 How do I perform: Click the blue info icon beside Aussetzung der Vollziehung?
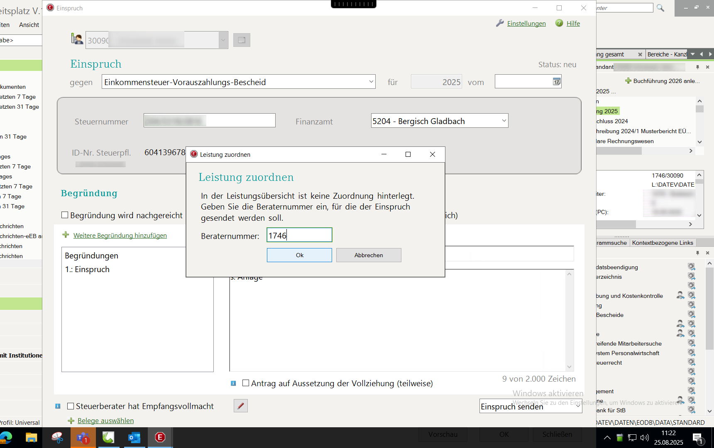tap(233, 383)
